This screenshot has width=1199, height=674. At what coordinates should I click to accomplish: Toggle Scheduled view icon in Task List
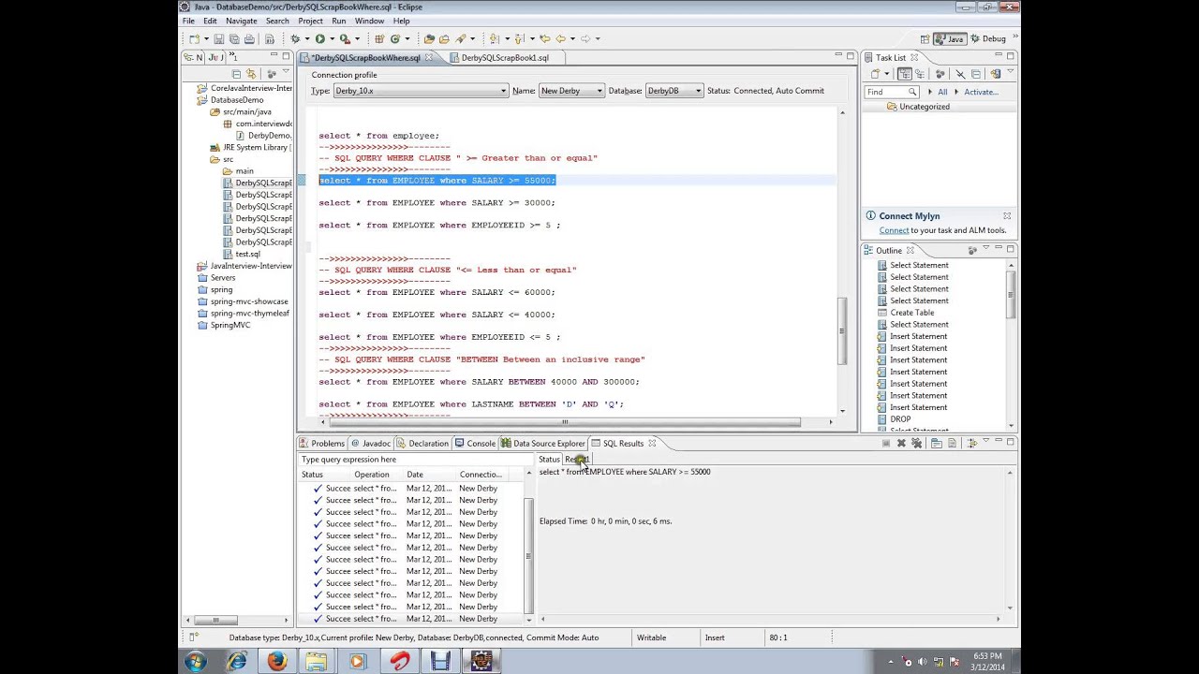[x=920, y=74]
